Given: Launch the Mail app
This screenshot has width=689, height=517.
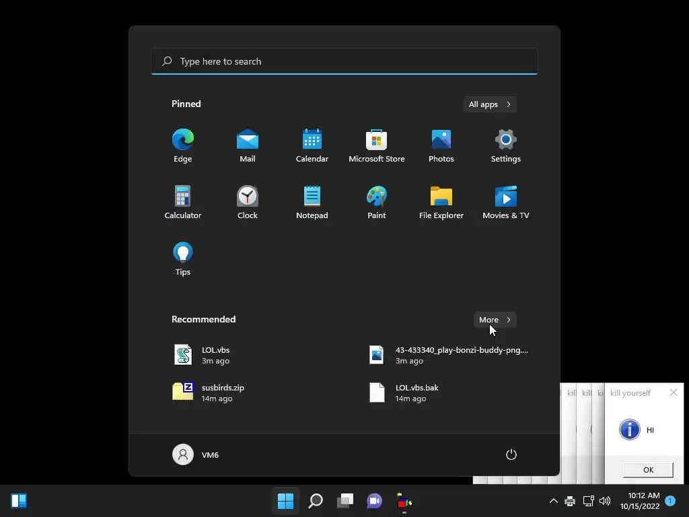Looking at the screenshot, I should pos(248,145).
